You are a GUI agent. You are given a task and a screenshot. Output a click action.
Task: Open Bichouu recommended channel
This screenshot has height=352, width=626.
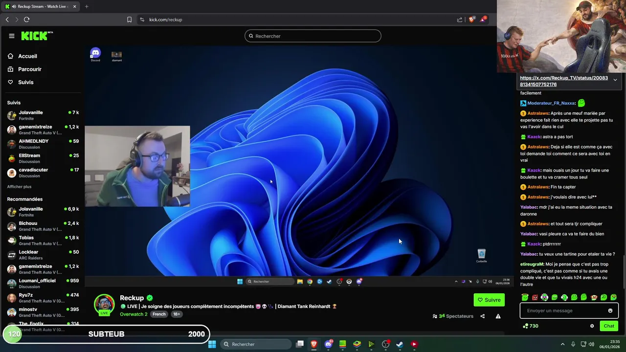coord(43,226)
